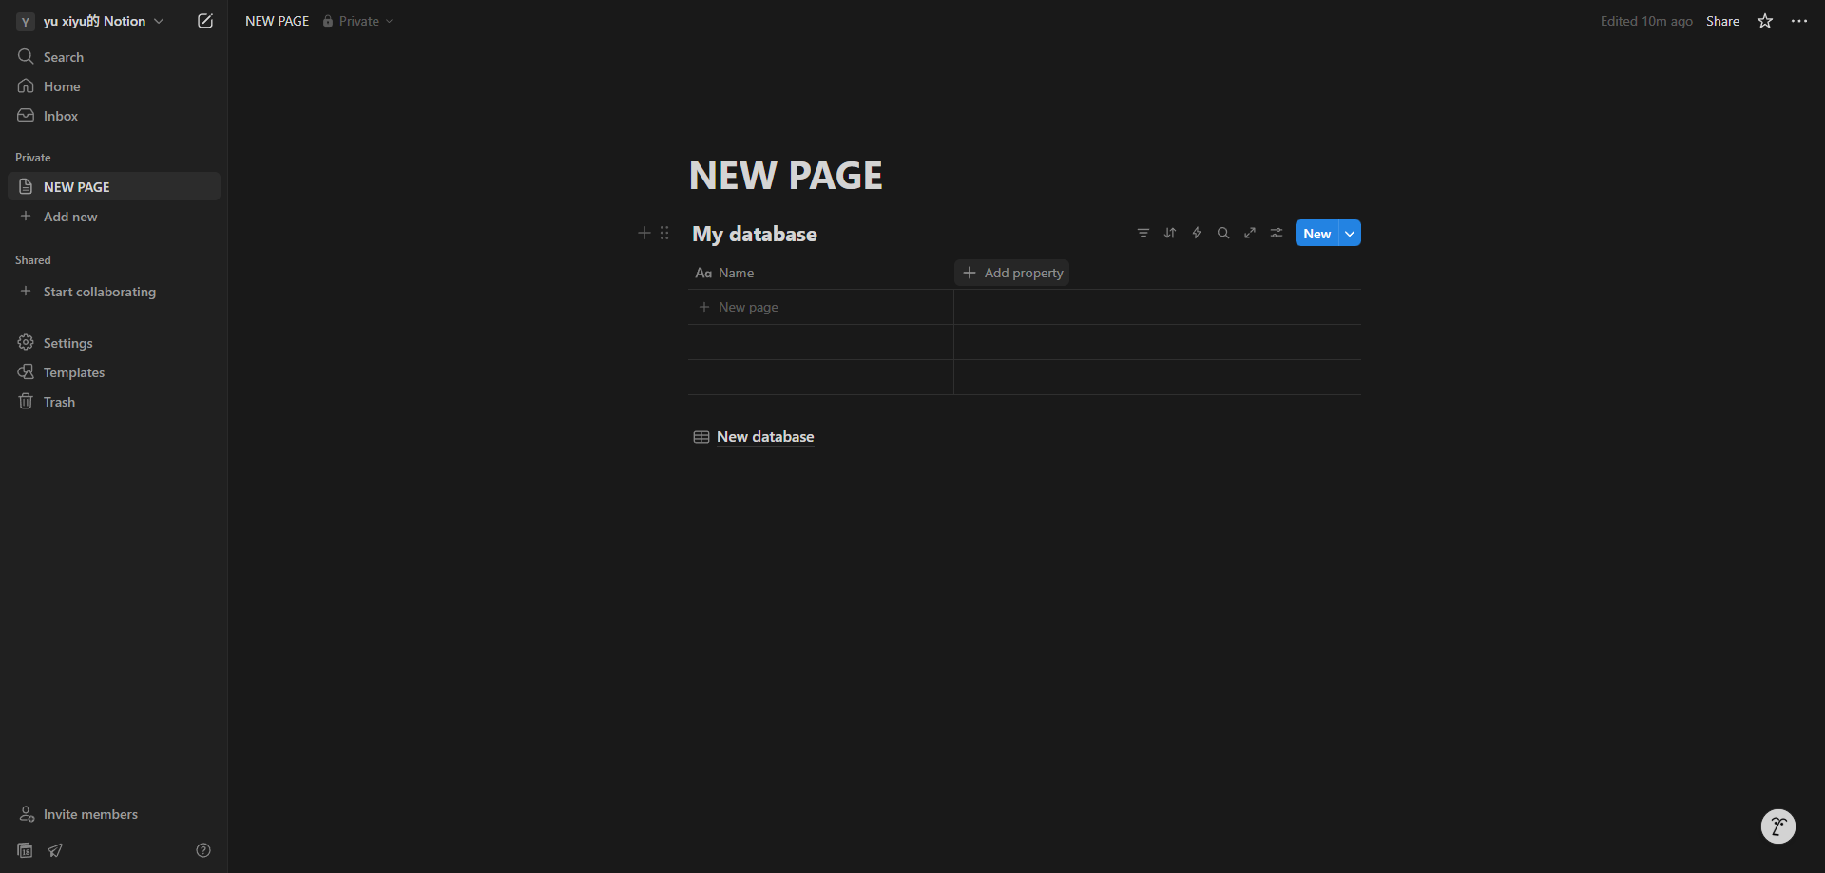Click Add property in the table
Viewport: 1825px width, 873px height.
click(1012, 273)
